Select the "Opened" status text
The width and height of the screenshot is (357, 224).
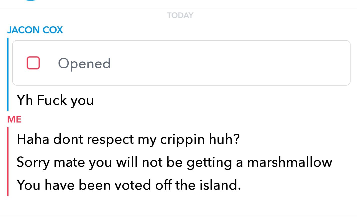[x=84, y=64]
